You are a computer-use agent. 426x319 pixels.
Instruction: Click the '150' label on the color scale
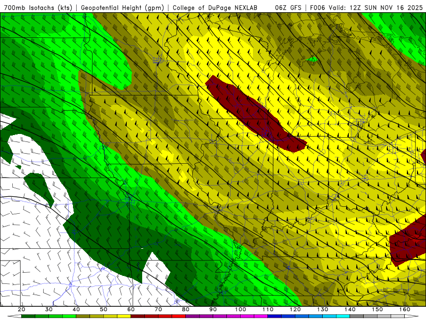pos(378,309)
